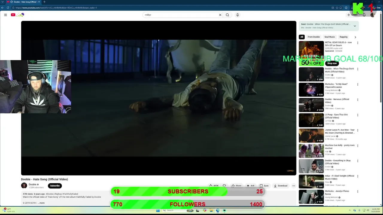Open the weather widget showing Light rain
Viewport: 383px width, 215px height.
(9, 210)
